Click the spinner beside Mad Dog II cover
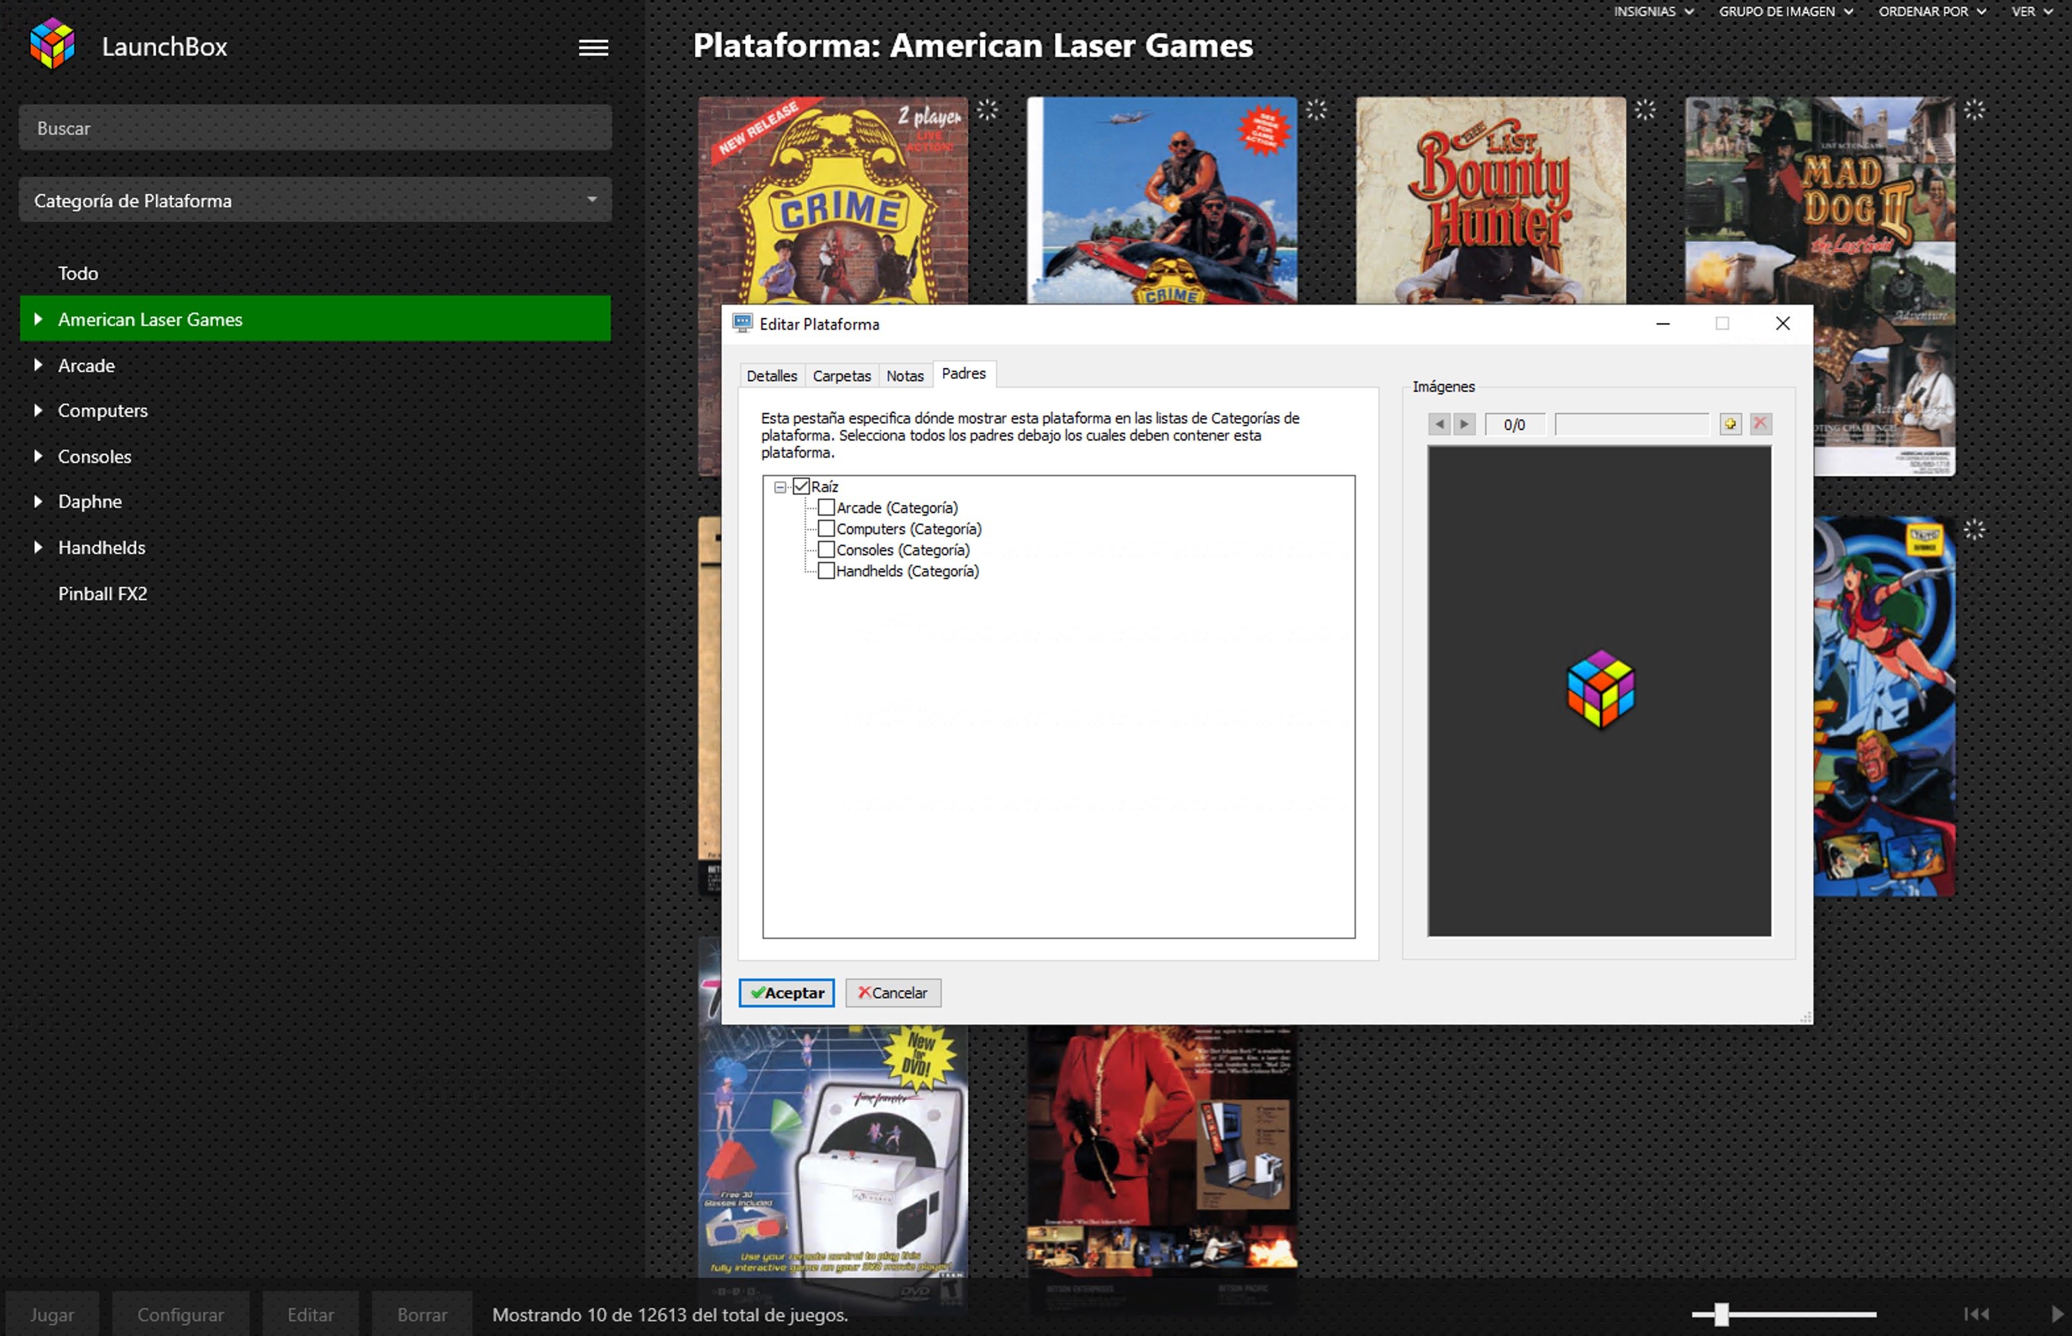The image size is (2072, 1336). coord(1974,110)
